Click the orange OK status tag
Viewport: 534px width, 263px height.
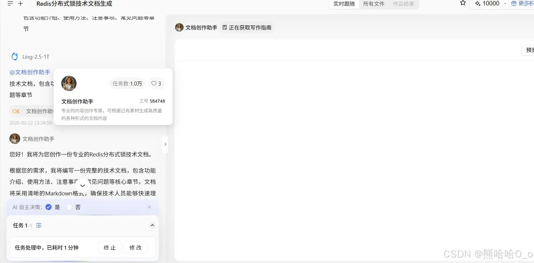[x=16, y=111]
